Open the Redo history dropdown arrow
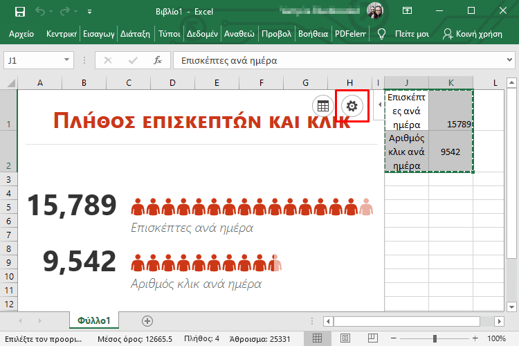Screen dimensions: 519x346 point(76,12)
